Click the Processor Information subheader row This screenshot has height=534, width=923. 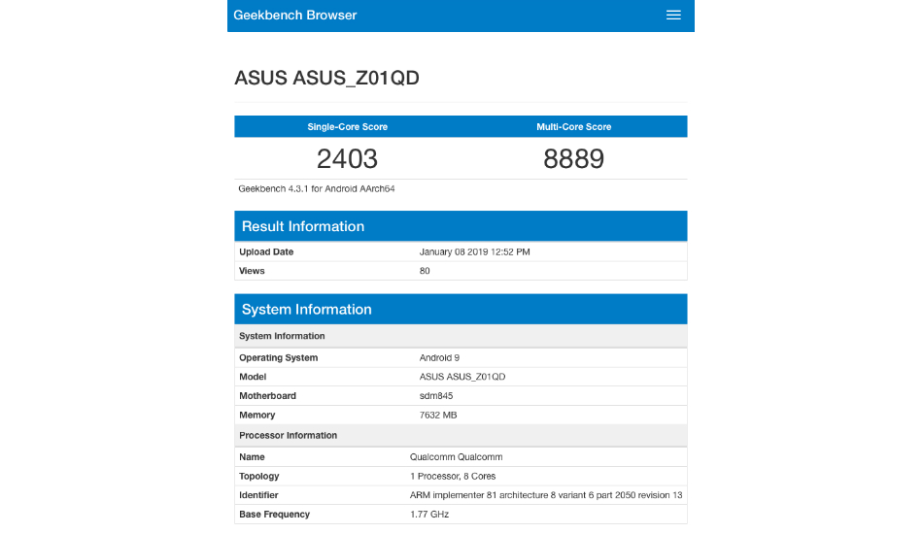(x=461, y=436)
